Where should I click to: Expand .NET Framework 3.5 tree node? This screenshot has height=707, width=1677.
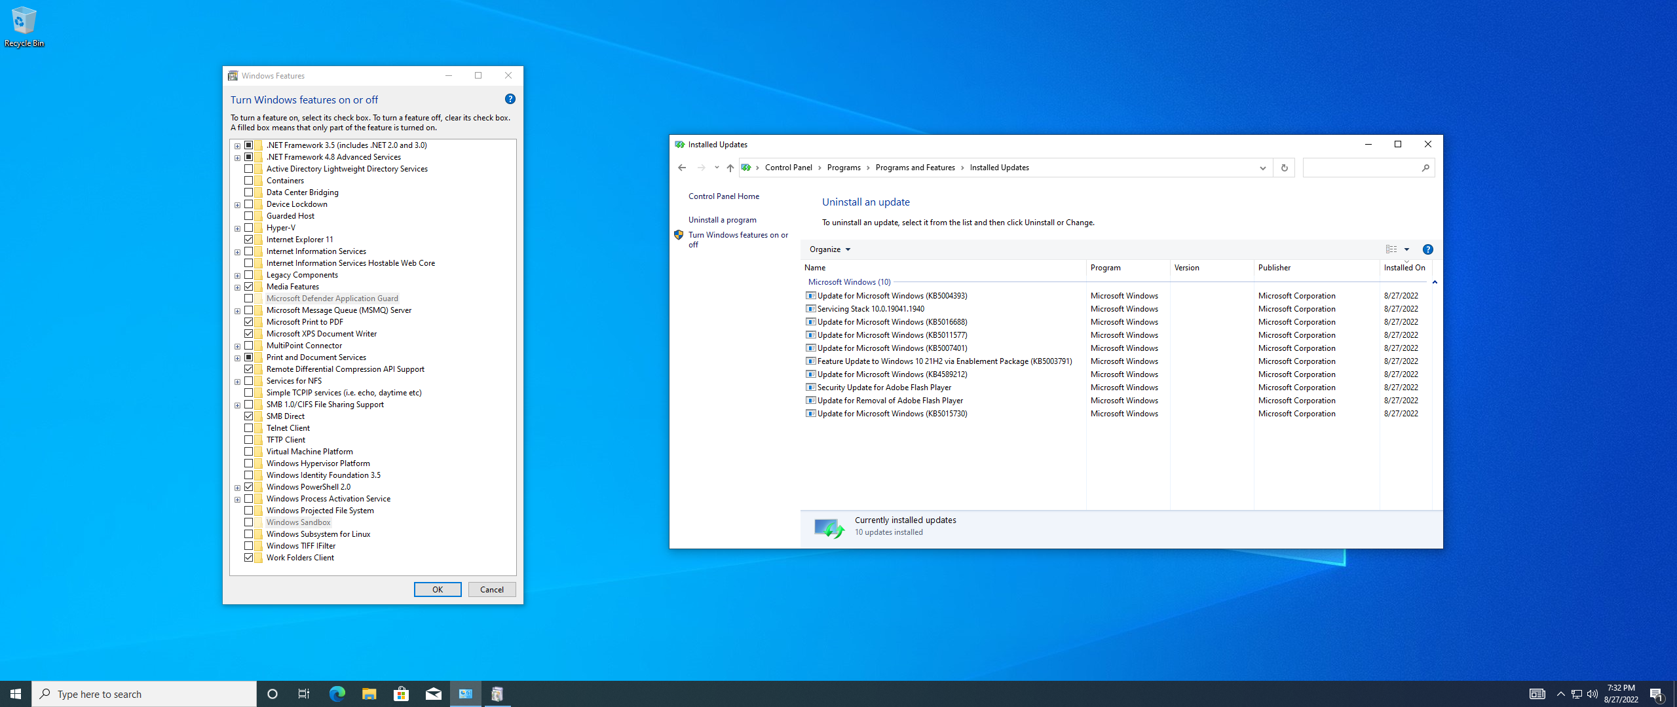click(238, 146)
